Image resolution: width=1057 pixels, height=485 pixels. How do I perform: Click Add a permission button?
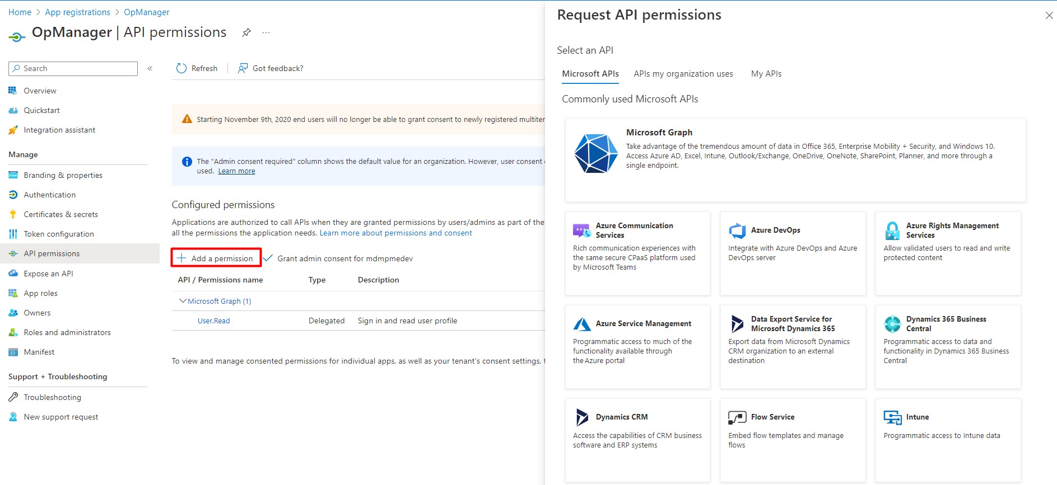(216, 258)
